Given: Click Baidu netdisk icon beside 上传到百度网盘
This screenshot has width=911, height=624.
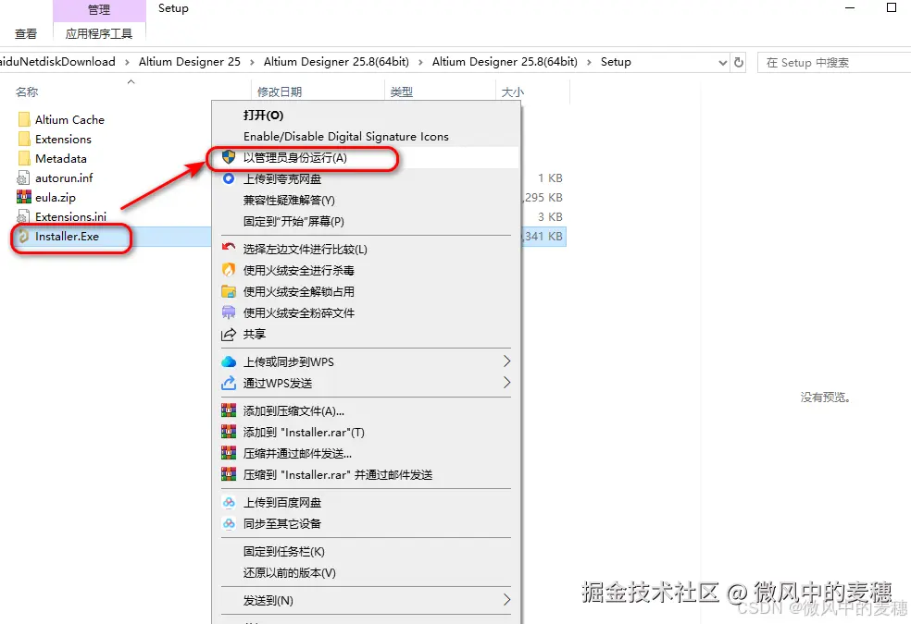Looking at the screenshot, I should [x=229, y=502].
